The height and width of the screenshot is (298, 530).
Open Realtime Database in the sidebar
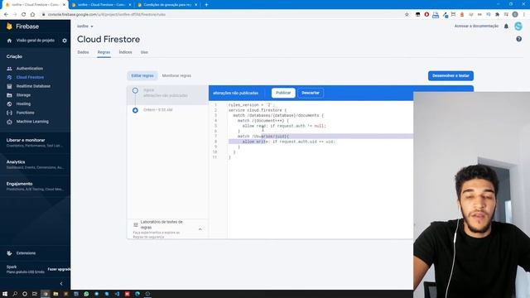click(x=33, y=86)
